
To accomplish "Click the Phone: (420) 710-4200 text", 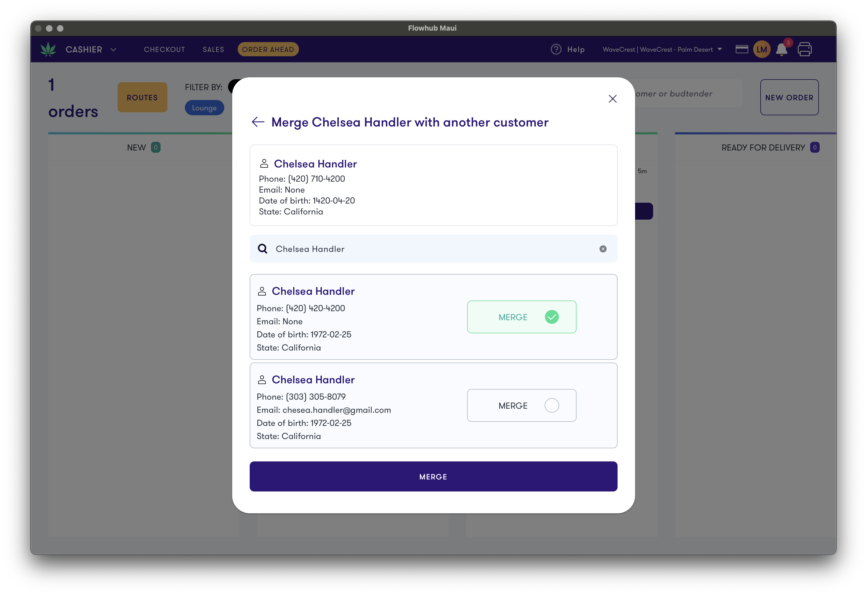I will (x=302, y=179).
